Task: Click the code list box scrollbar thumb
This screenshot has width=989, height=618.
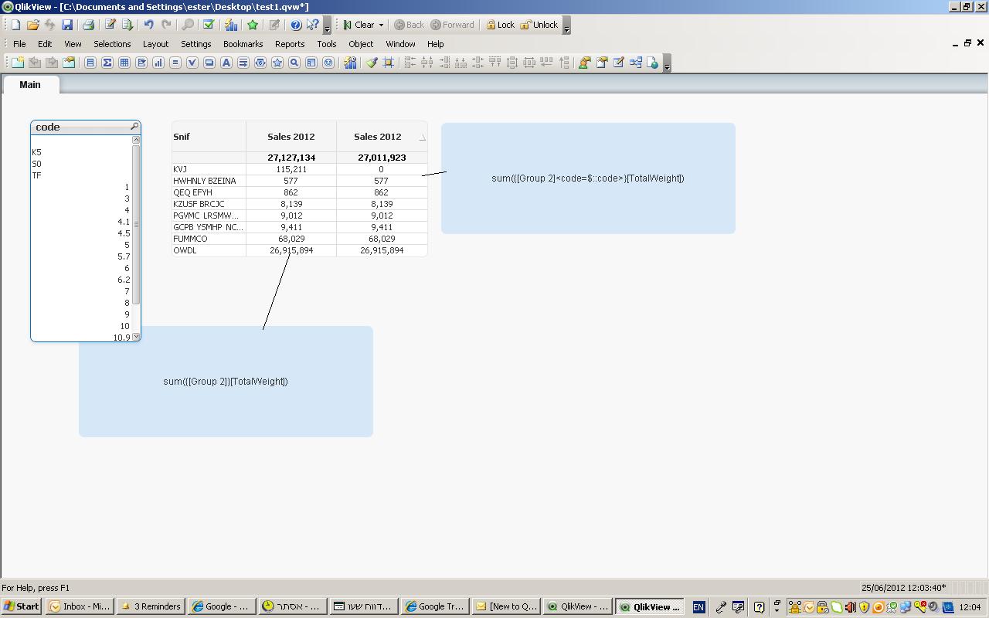Action: [x=136, y=224]
